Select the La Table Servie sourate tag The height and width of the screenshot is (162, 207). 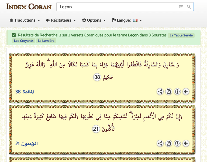[x=181, y=35]
